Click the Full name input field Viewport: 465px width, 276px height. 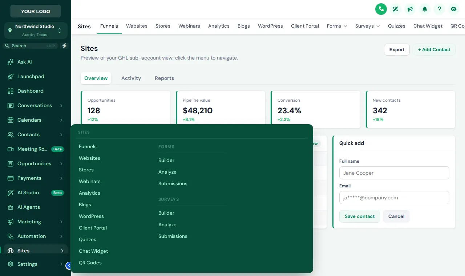point(394,173)
